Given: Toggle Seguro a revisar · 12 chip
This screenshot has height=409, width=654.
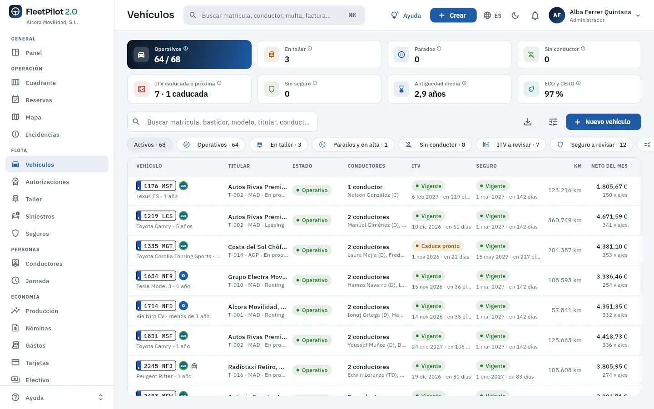Looking at the screenshot, I should [592, 145].
